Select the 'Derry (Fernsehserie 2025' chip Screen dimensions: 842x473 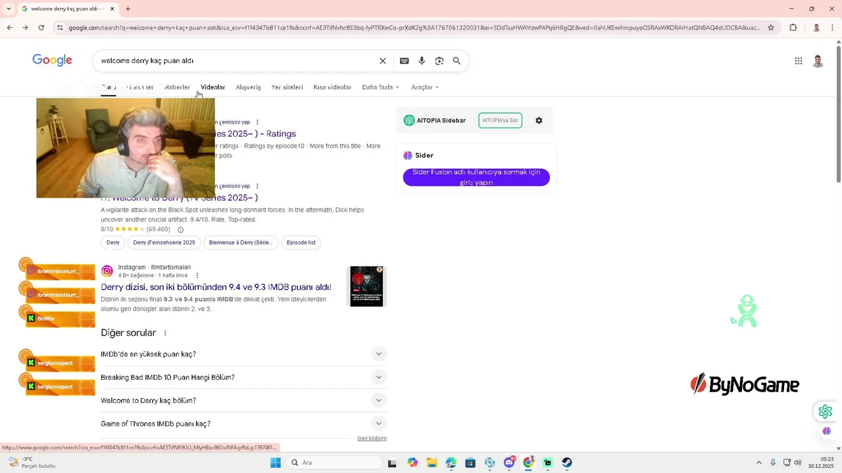tap(164, 242)
